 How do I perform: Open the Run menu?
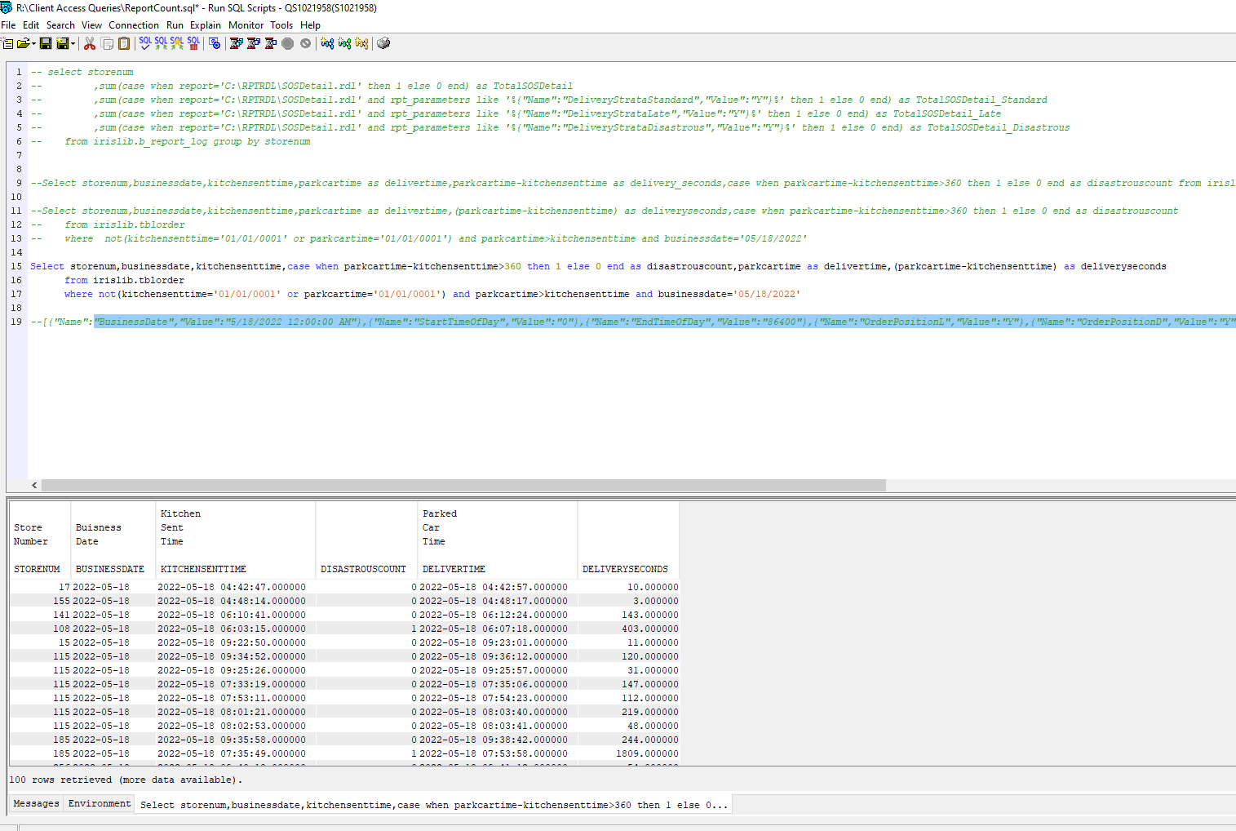pyautogui.click(x=175, y=25)
